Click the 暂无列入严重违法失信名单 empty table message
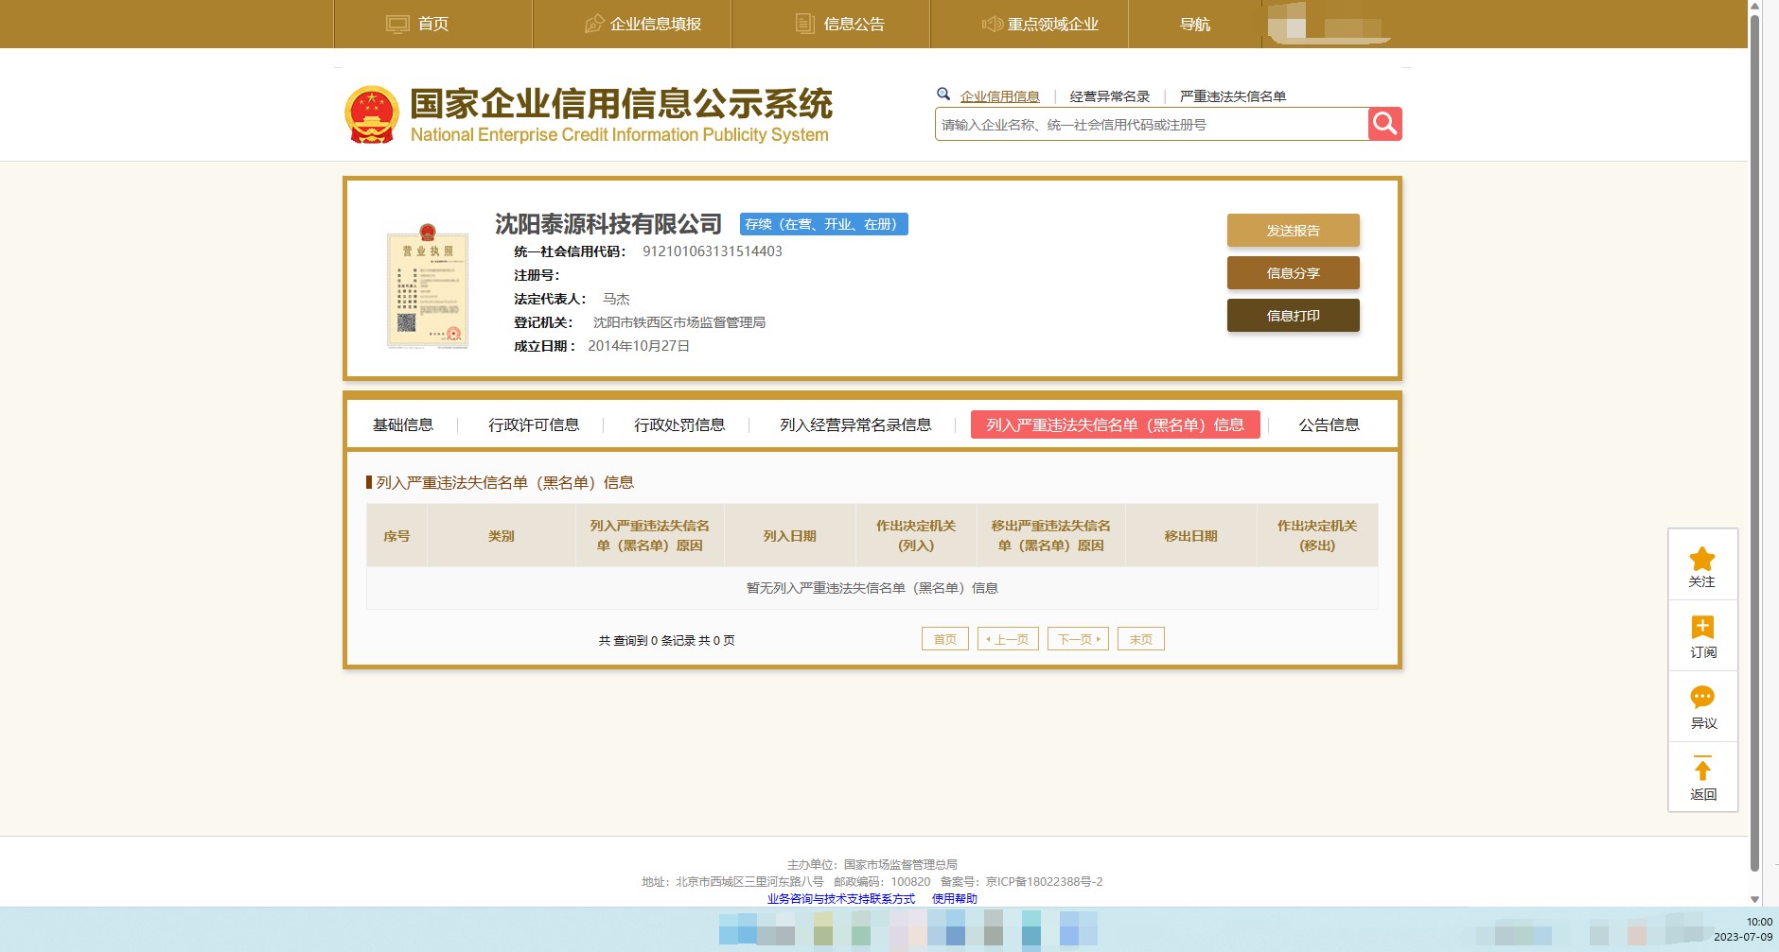Screen dimensions: 1779x952 (x=872, y=588)
